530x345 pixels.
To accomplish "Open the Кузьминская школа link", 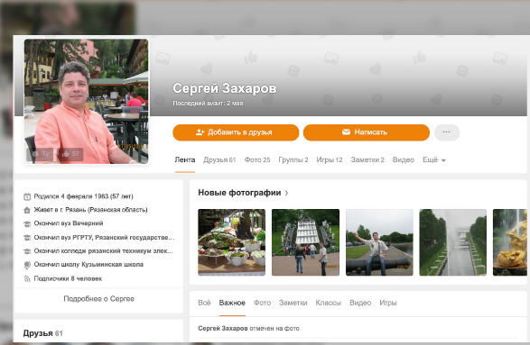I will [88, 265].
